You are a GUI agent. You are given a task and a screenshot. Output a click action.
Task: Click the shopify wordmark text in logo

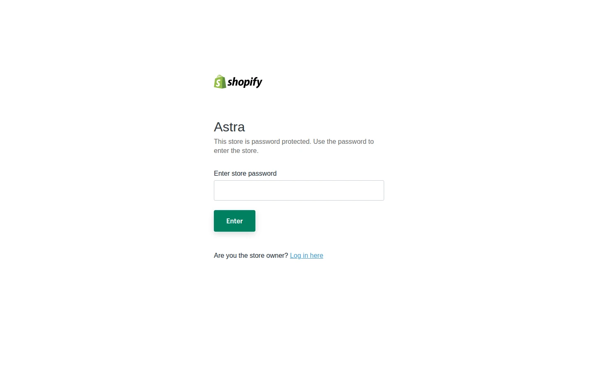245,82
